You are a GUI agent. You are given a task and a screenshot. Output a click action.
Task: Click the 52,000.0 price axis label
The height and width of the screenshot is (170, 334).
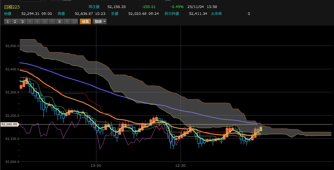tap(12, 162)
